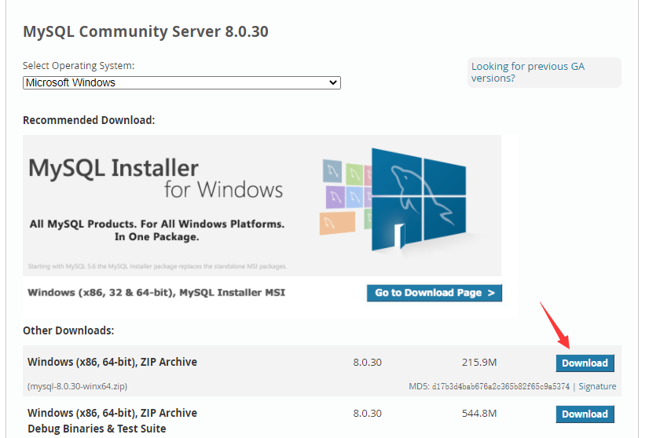Click the '(mysql-8.0.30-winx64.zip)' file name

pos(78,386)
